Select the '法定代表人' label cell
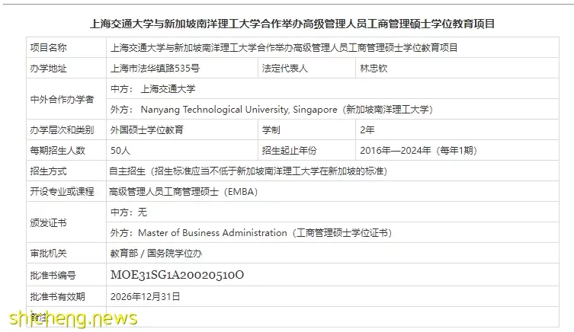574x332 pixels. [x=306, y=68]
